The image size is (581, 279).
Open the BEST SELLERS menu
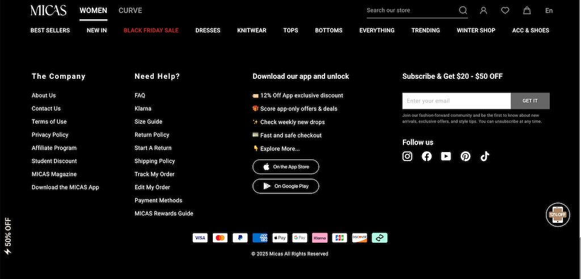pos(50,31)
